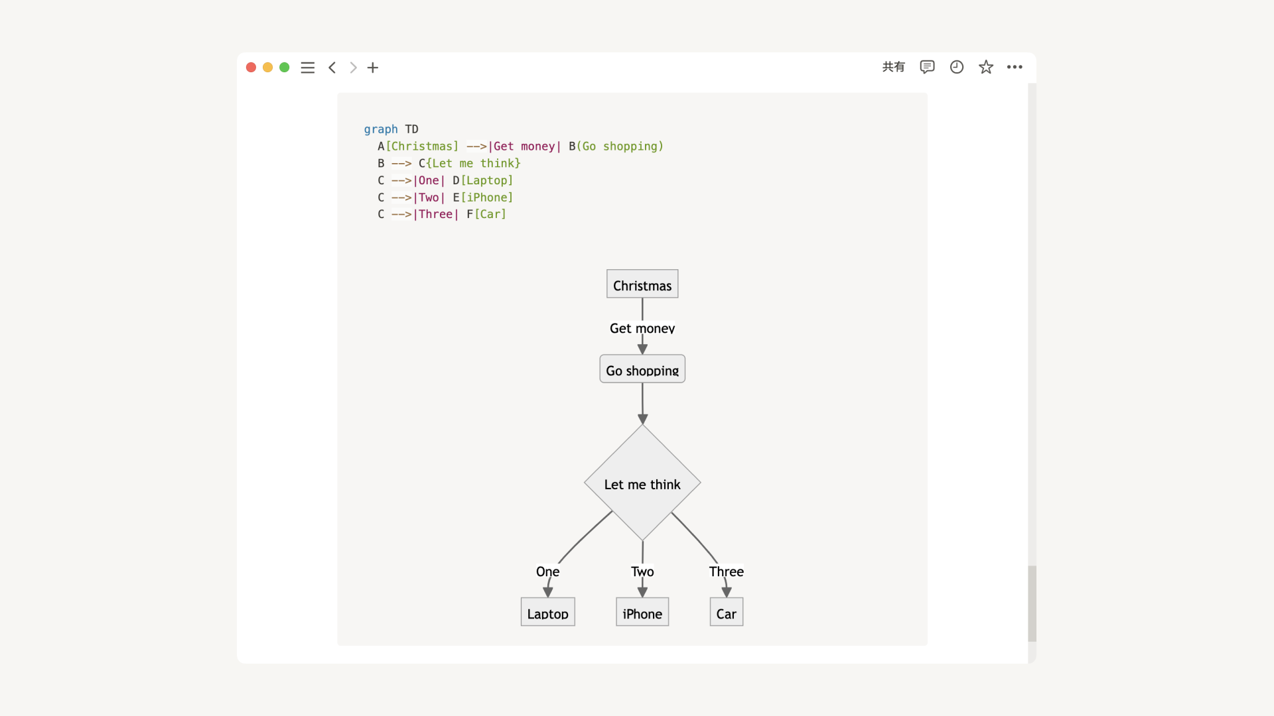Click the Laptop node box
Image resolution: width=1274 pixels, height=716 pixels.
click(547, 613)
